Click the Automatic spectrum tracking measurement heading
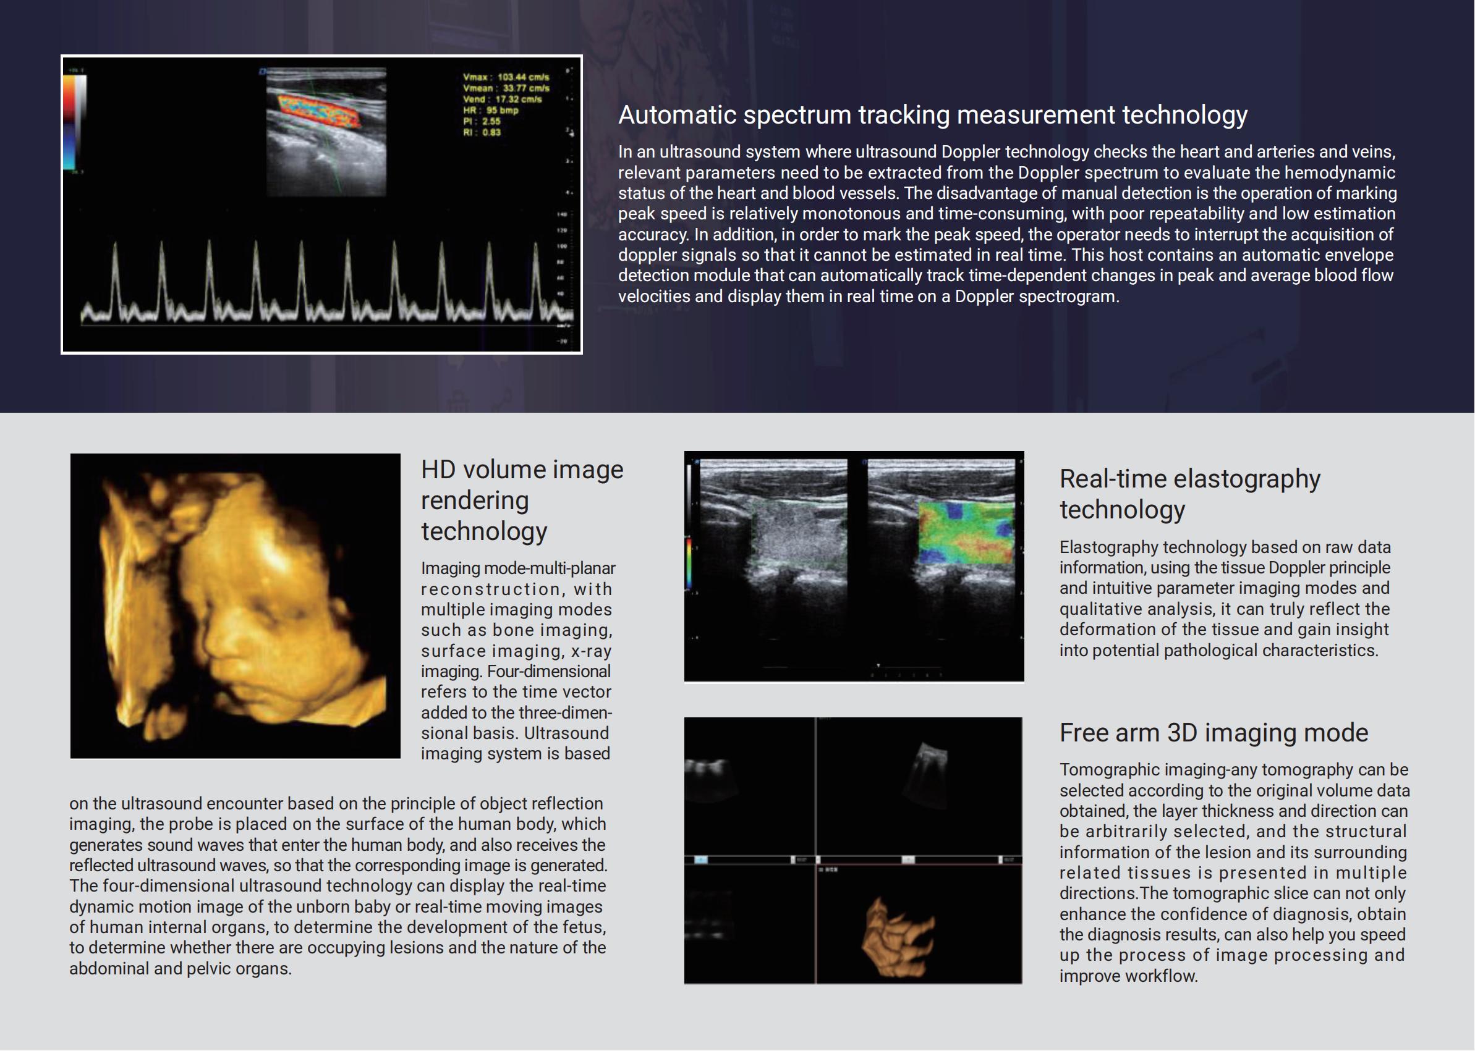This screenshot has width=1475, height=1051. click(932, 115)
